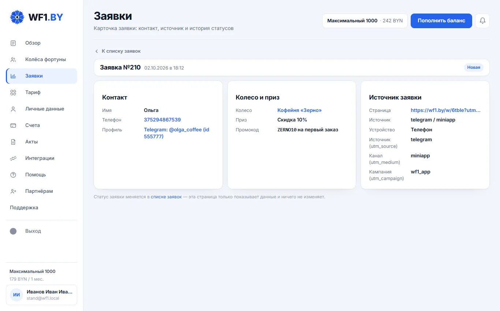500x311 pixels.
Task: Click the Выход grey circle icon
Action: coord(13,231)
